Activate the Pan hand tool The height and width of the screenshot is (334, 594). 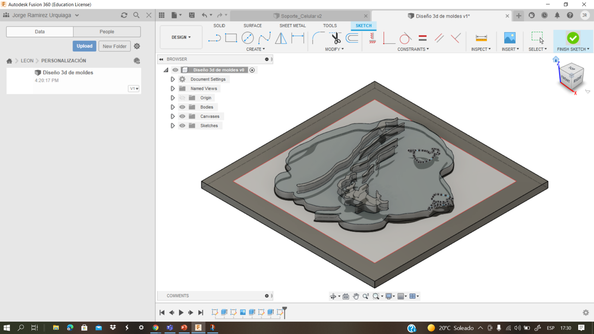coord(356,296)
